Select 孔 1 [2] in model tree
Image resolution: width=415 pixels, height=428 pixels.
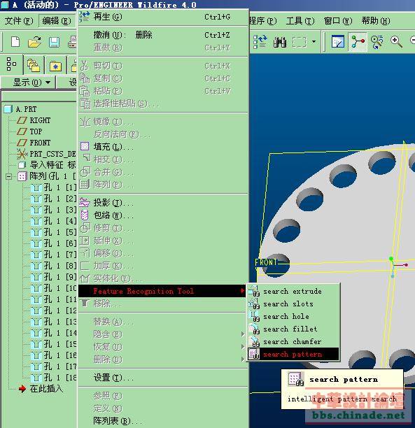54,199
